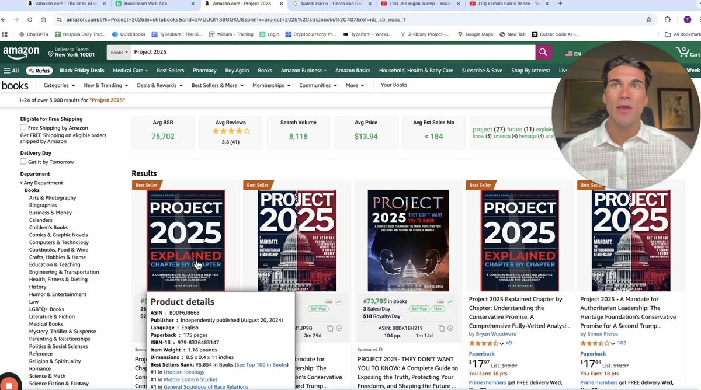Open Your Books link
This screenshot has height=390, width=701.
pos(394,85)
